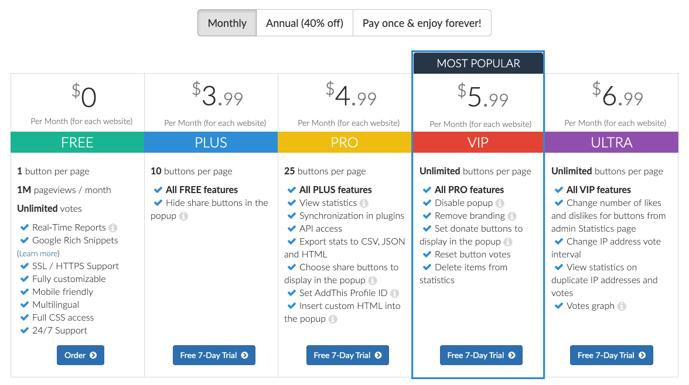Click info icon after Hide share buttons popup

click(x=183, y=216)
